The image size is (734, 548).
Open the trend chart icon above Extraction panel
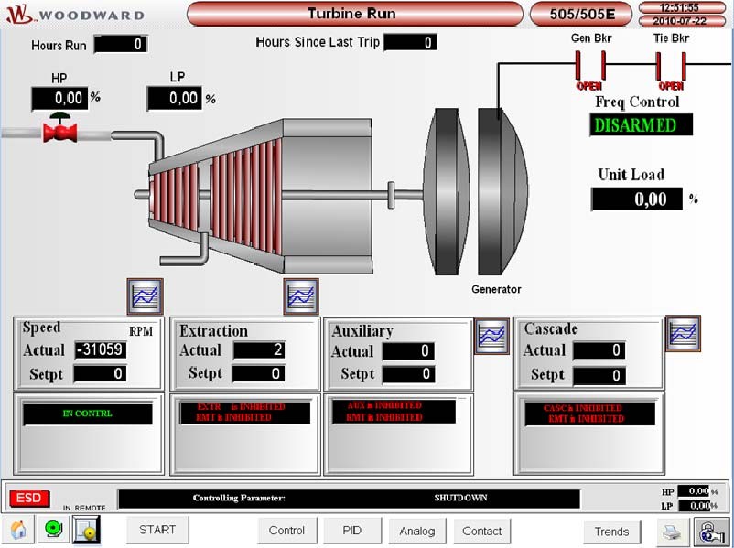[301, 296]
